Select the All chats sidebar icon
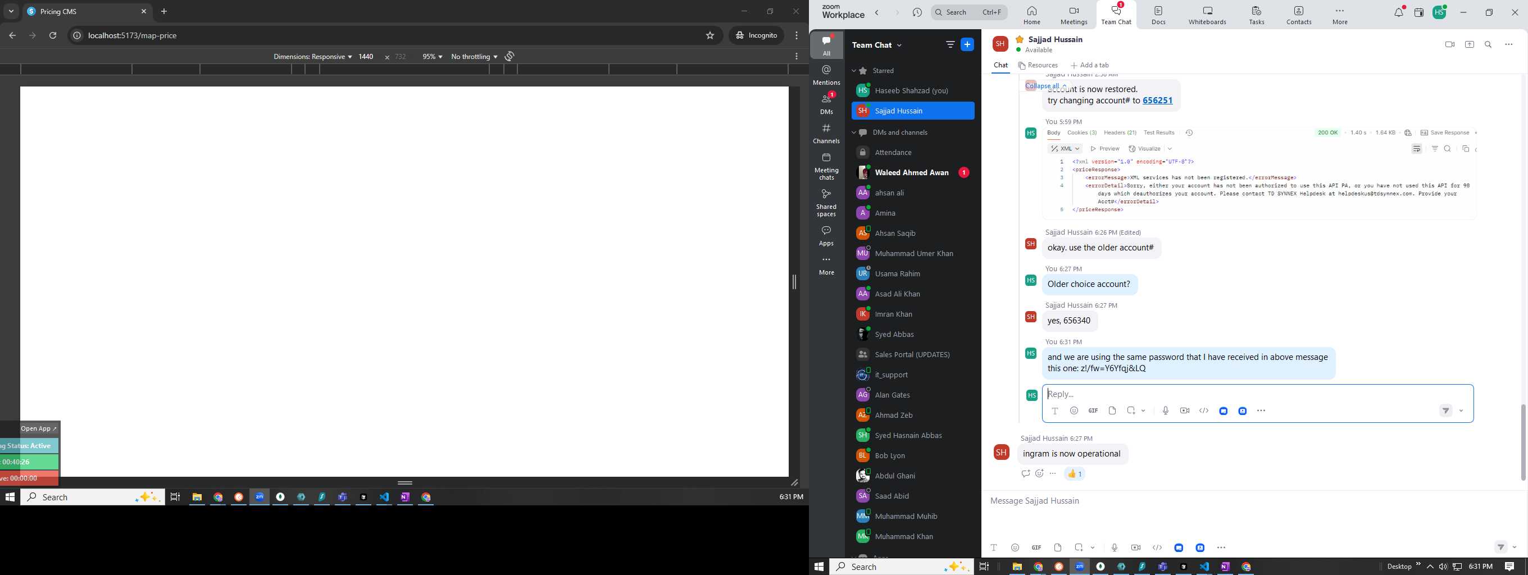Image resolution: width=1528 pixels, height=575 pixels. coord(826,45)
